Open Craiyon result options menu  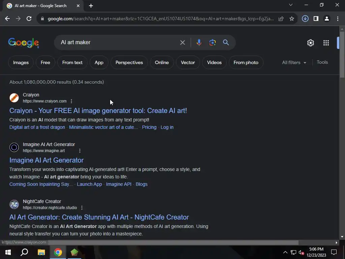tap(71, 101)
